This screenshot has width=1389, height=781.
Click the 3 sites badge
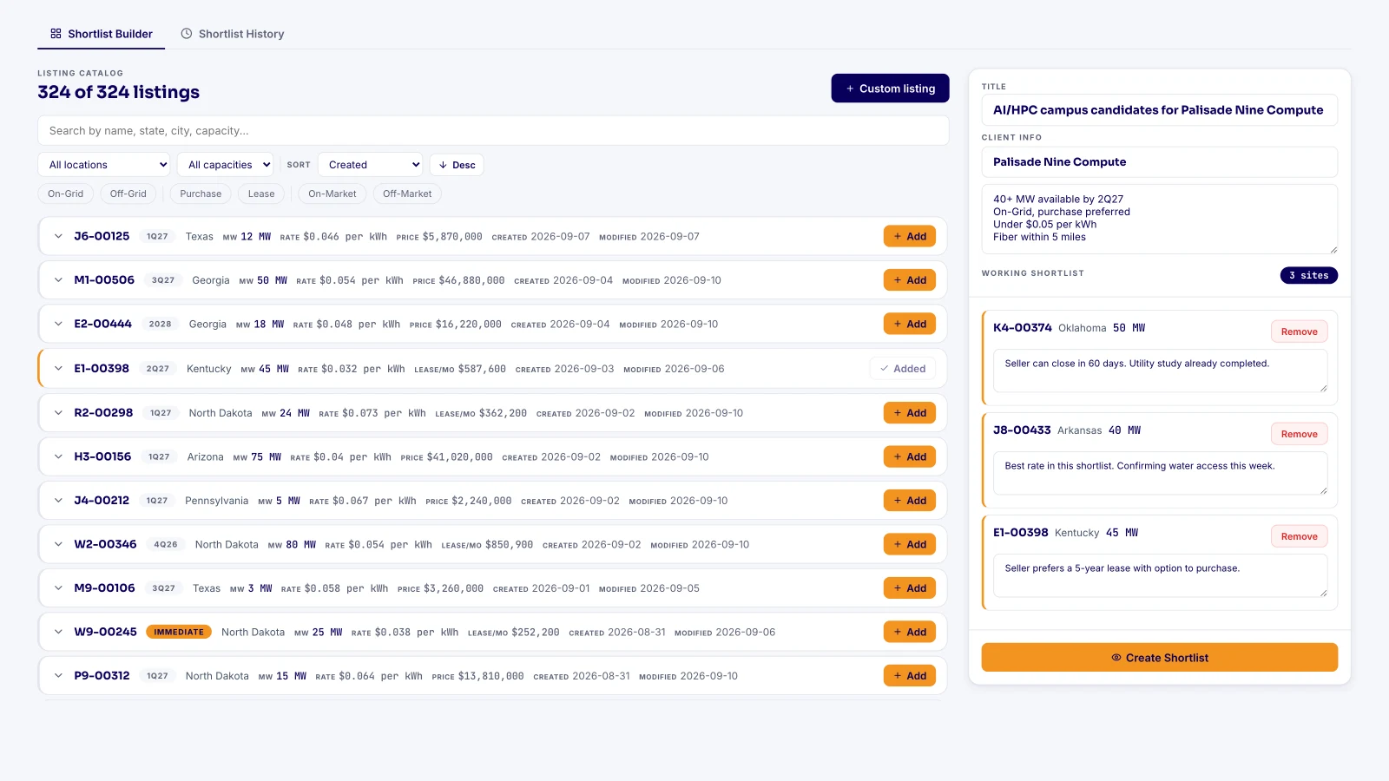click(x=1309, y=275)
